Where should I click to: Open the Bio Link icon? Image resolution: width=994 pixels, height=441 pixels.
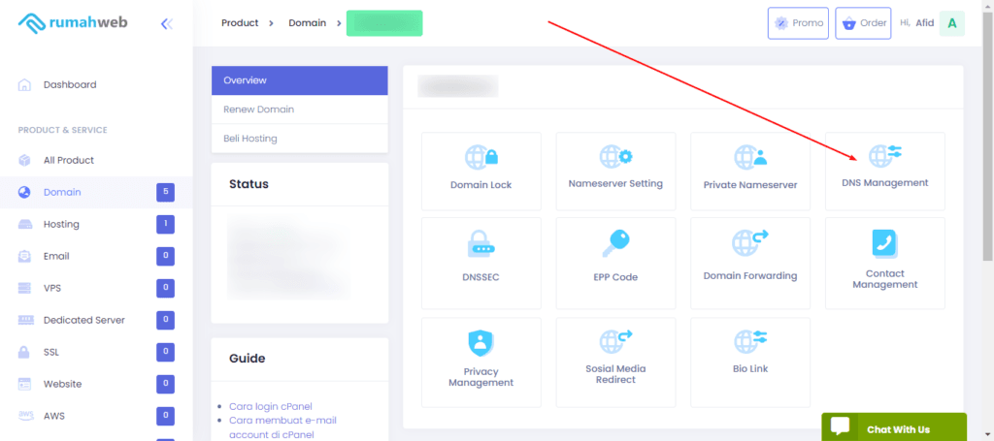(x=750, y=341)
